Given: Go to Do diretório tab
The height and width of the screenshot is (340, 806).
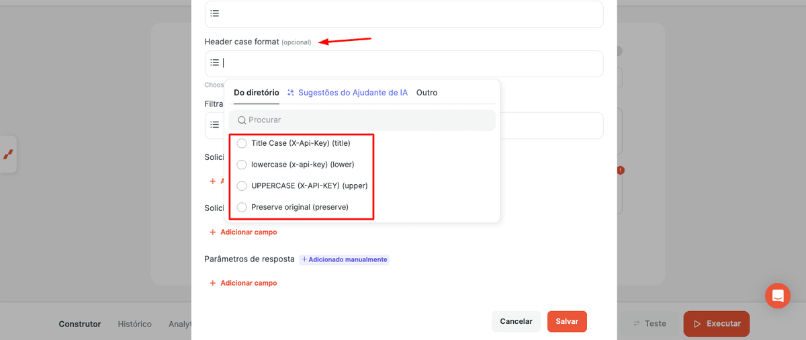Looking at the screenshot, I should pyautogui.click(x=257, y=93).
